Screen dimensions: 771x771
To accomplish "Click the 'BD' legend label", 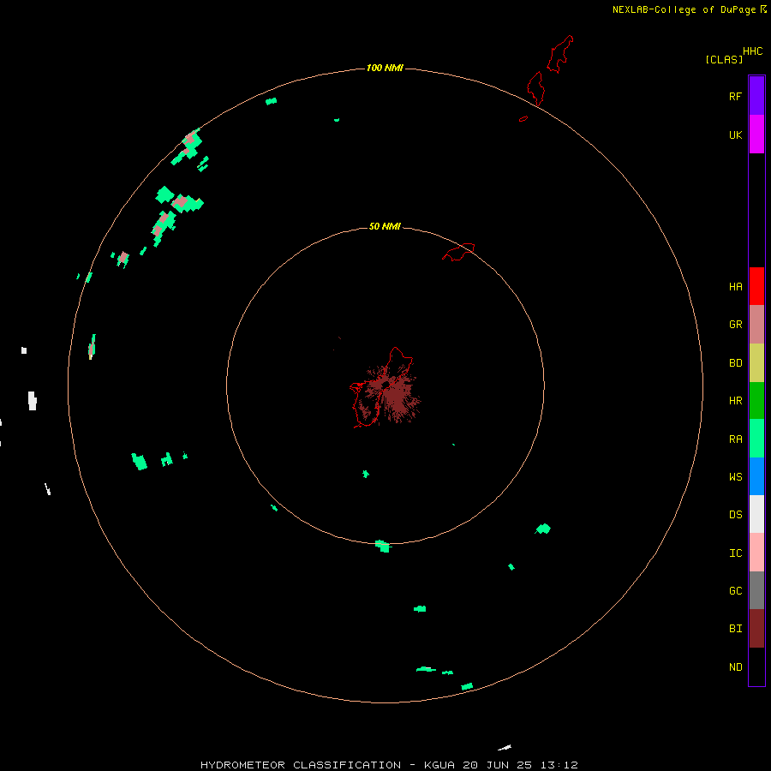I will click(x=735, y=363).
